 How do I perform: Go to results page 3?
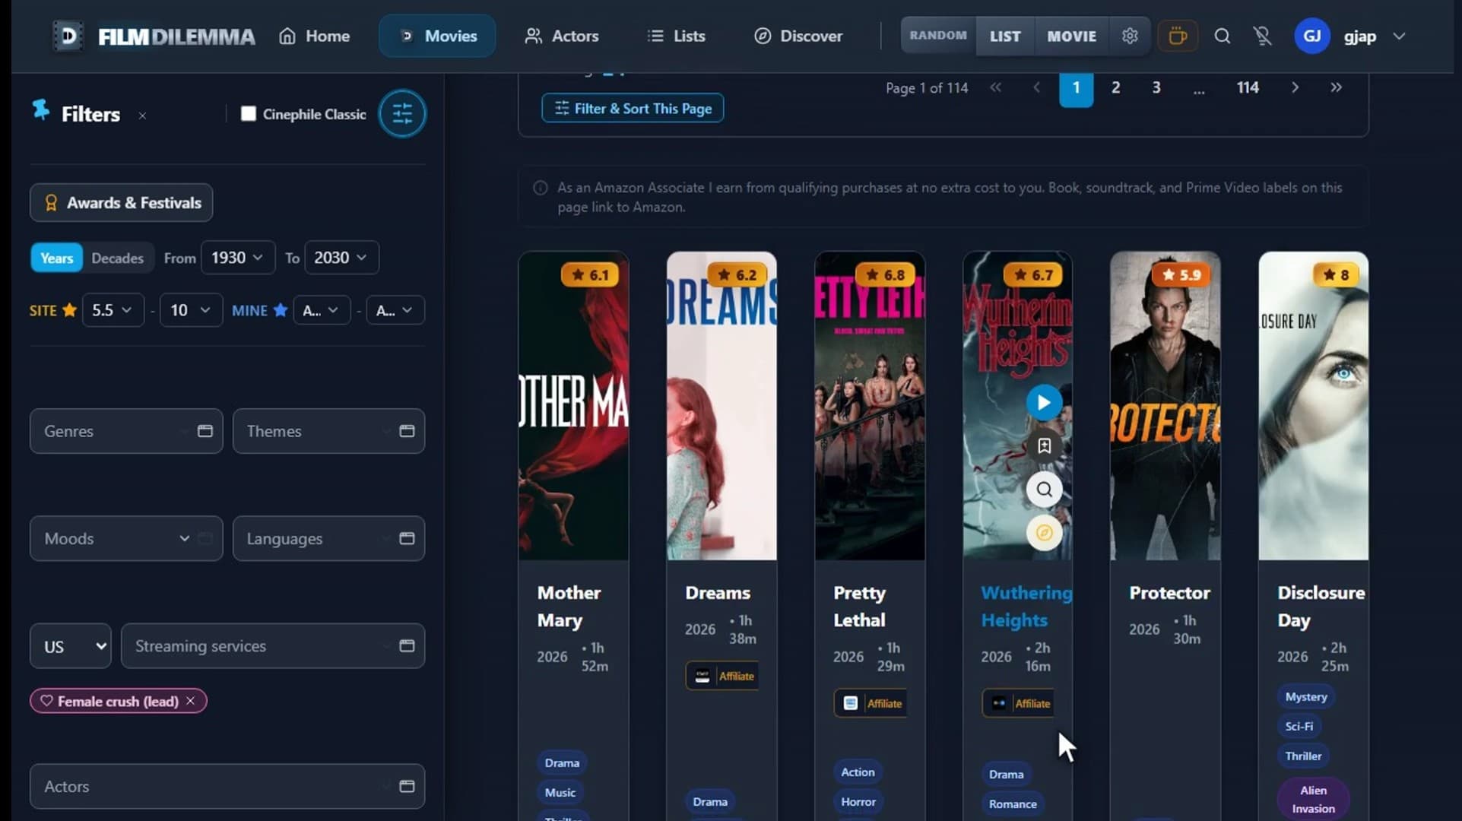tap(1156, 87)
